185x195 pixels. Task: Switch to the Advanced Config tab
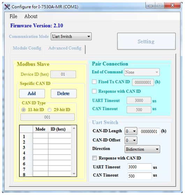(x=65, y=48)
